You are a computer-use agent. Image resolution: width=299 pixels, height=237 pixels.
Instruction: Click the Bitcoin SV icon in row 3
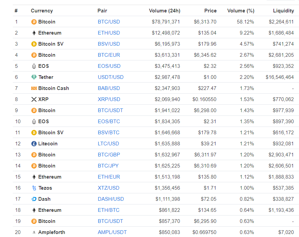click(34, 44)
